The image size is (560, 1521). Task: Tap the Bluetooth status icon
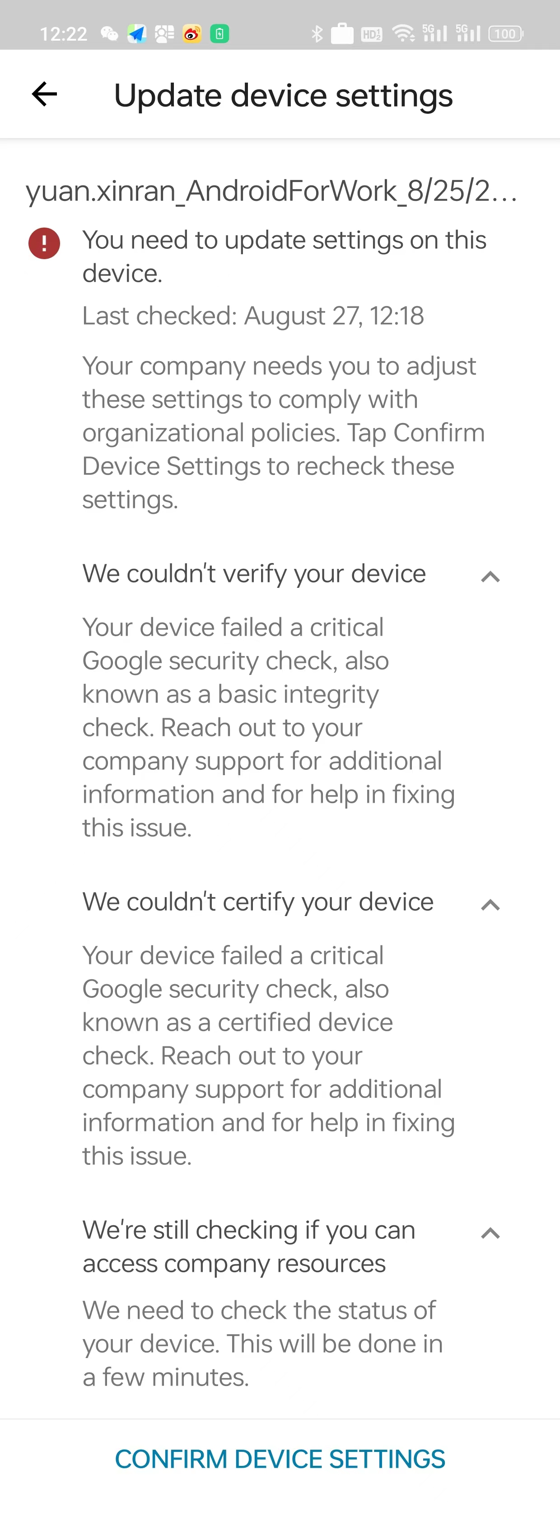[x=317, y=34]
